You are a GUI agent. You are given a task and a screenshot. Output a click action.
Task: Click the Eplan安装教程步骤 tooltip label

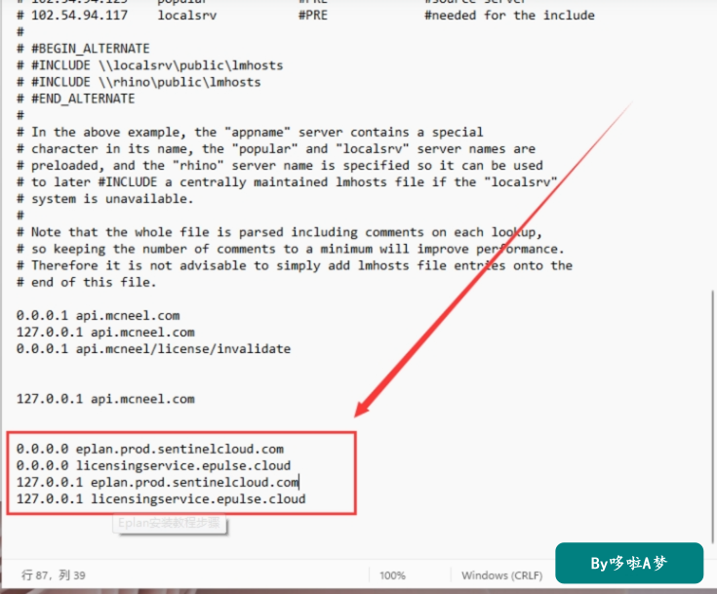click(x=169, y=523)
